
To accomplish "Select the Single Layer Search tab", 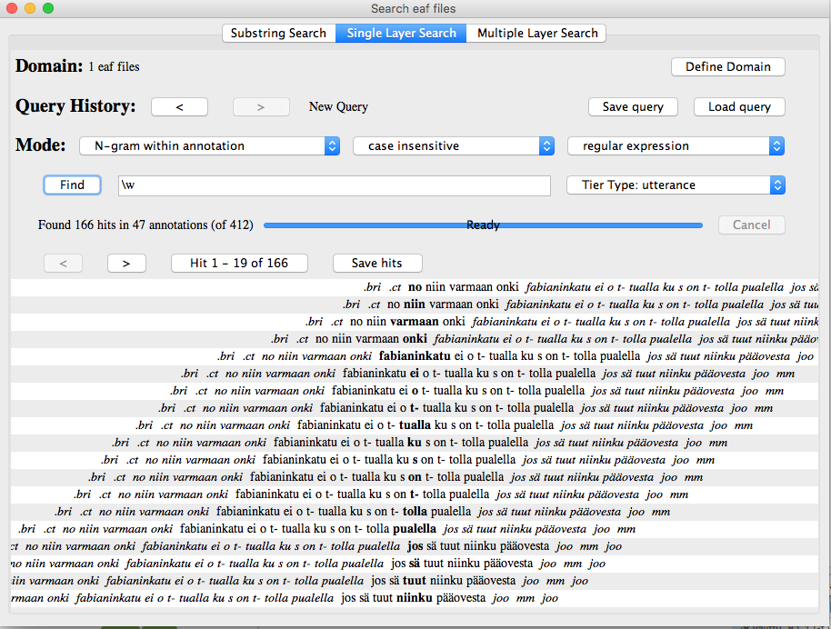I will click(x=401, y=34).
